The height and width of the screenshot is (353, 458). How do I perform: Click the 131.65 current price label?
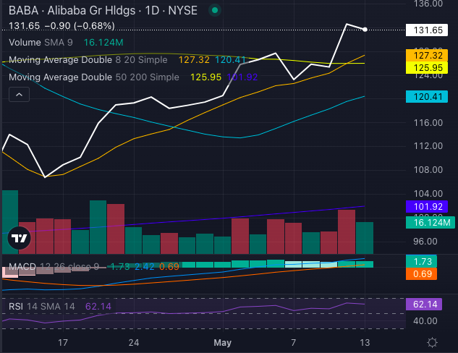tap(426, 30)
